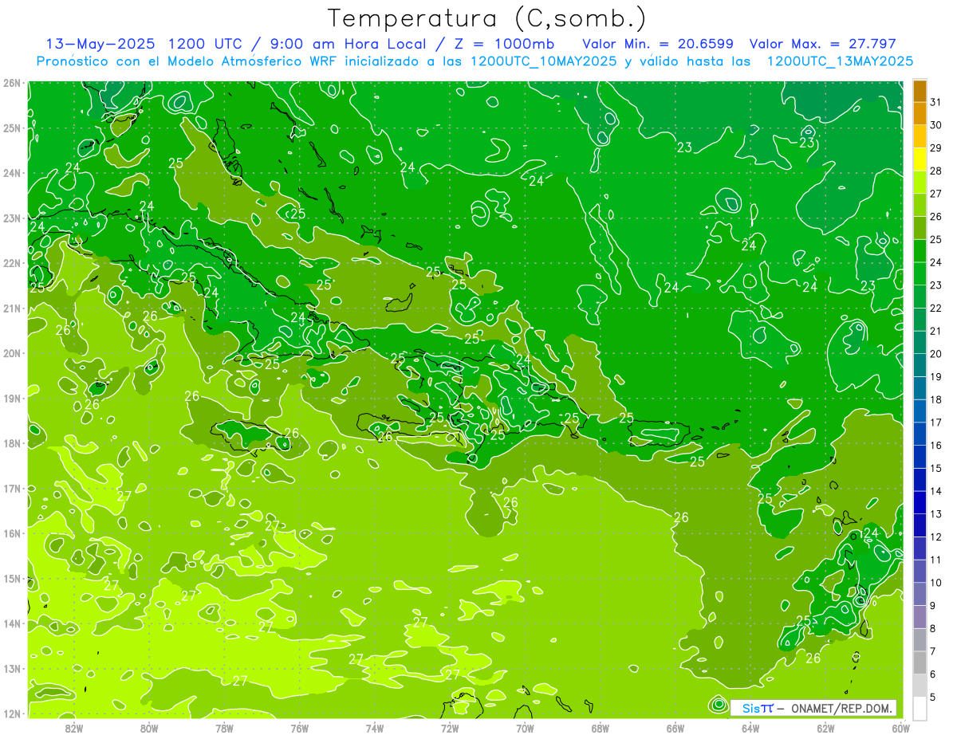Click the 68W longitude axis label
The image size is (957, 739).
coord(601,727)
